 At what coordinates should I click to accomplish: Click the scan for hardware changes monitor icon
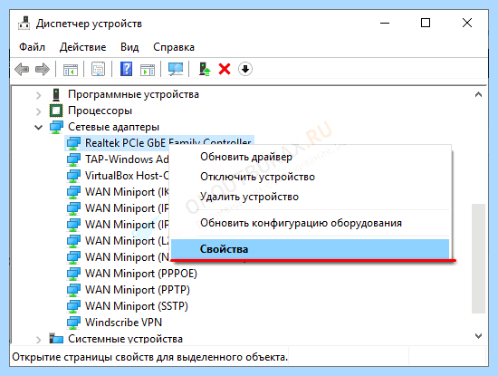click(176, 69)
